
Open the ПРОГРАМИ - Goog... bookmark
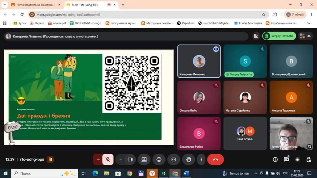point(85,23)
